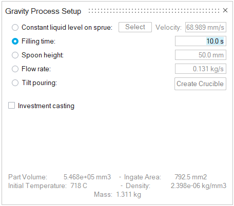Screen dimensions: 234x206
Task: Close the Gravity Process Setup panel
Action: click(225, 10)
